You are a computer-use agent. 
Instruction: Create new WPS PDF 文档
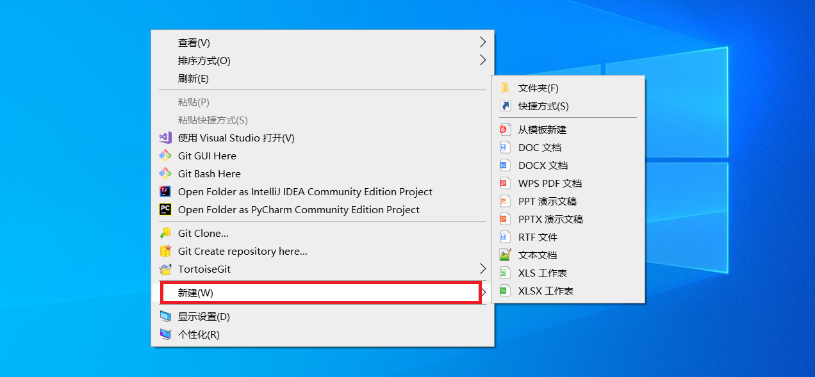click(568, 184)
